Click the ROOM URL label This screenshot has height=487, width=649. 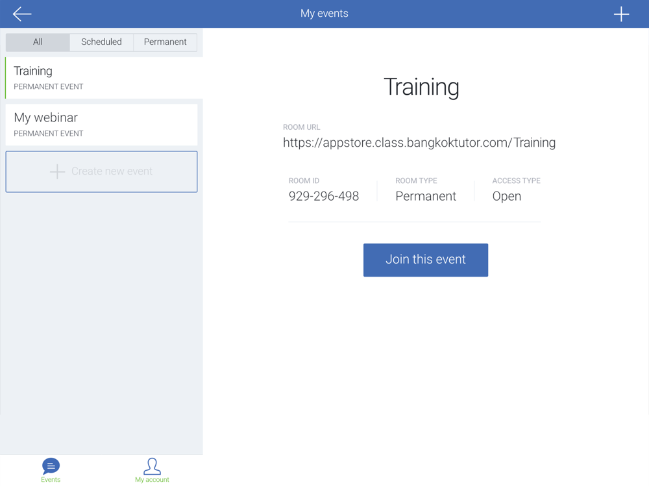click(301, 127)
